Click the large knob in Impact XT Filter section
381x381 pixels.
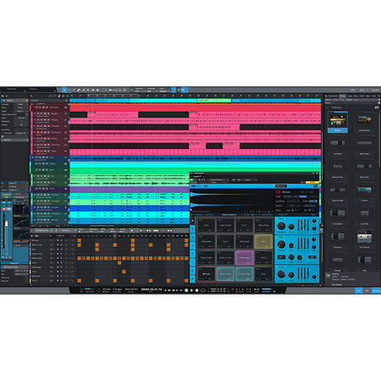click(x=281, y=244)
